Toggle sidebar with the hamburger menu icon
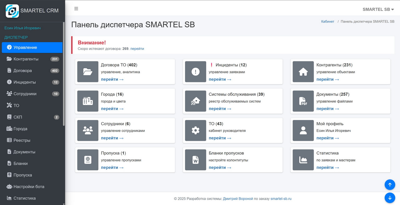Screen dimensions: 400x205 click(x=76, y=9)
